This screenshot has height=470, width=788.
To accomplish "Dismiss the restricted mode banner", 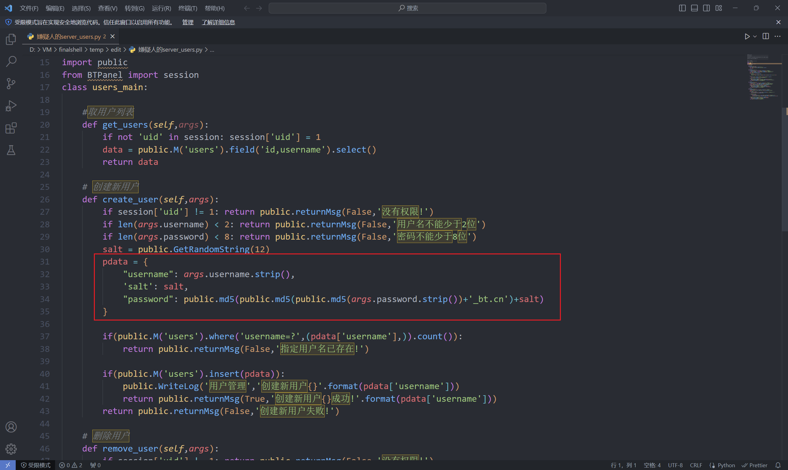I will pos(778,22).
